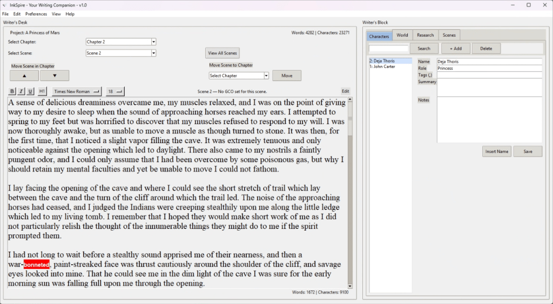Switch to the Research tab
Screen dimensions: 553x304
coord(425,35)
